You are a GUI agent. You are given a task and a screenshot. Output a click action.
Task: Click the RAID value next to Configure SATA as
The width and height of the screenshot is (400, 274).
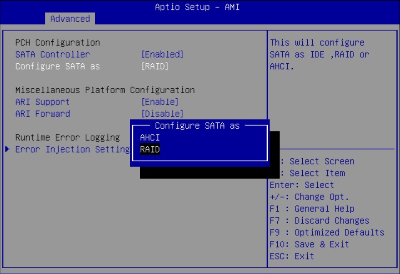(x=155, y=66)
